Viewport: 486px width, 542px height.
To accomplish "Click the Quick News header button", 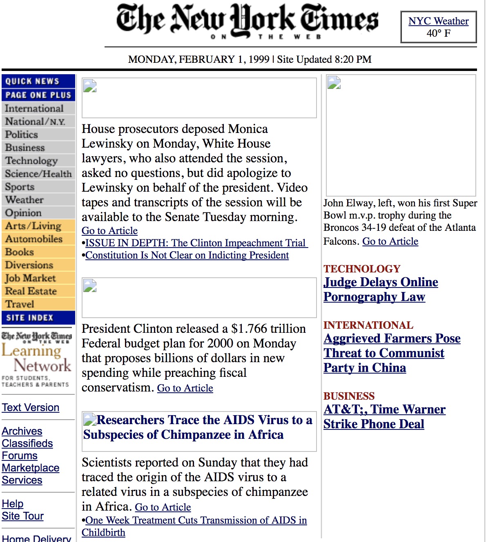I will pyautogui.click(x=38, y=81).
